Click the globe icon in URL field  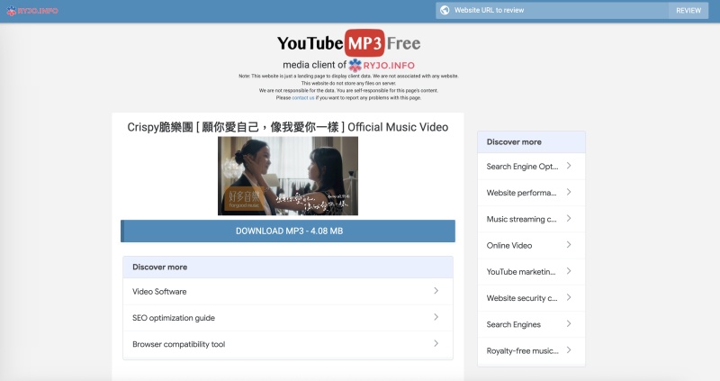pos(445,10)
